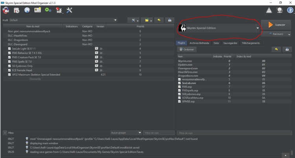Open the Nexus globe icon
Viewport: 295px width, 158px height.
click(x=27, y=10)
